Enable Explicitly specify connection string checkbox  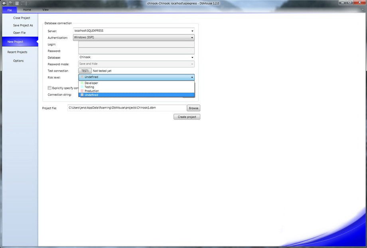click(x=49, y=88)
